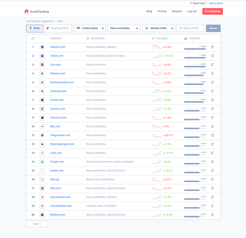
Task: Go to the Next page
Action: pos(37,224)
